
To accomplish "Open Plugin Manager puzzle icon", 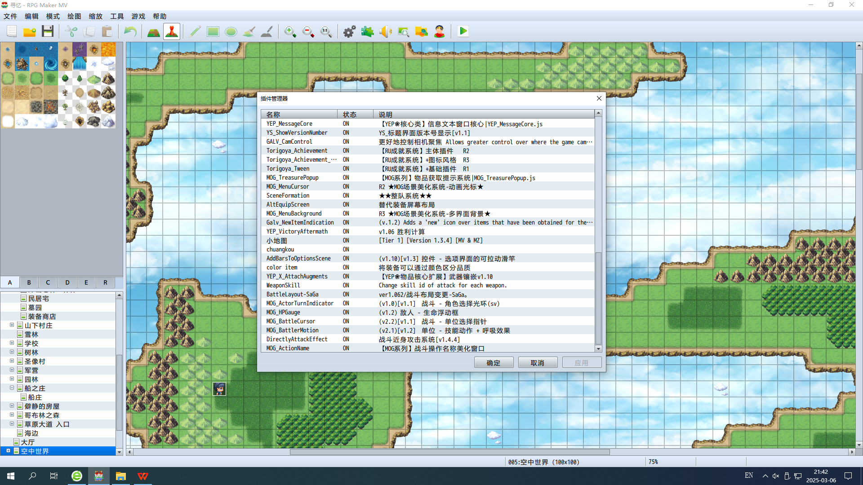I will click(368, 31).
